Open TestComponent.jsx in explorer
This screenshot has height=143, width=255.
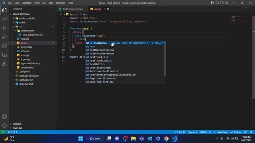point(33,35)
